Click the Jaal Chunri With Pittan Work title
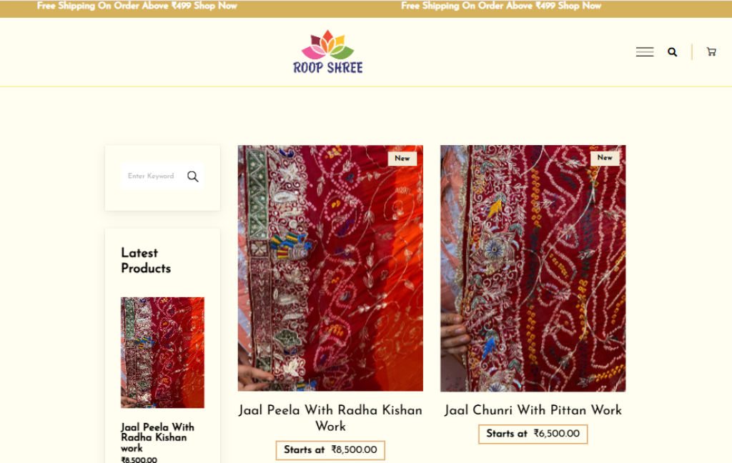Image resolution: width=732 pixels, height=463 pixels. click(x=533, y=410)
